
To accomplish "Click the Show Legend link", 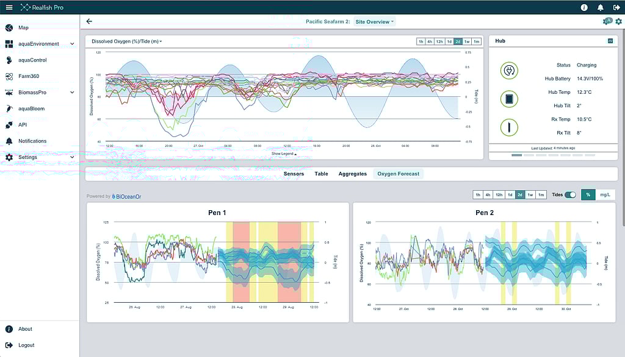I will tap(284, 154).
